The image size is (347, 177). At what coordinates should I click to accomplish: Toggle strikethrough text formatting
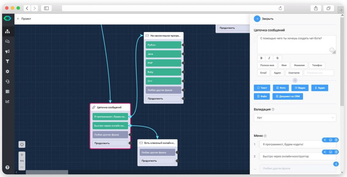[x=277, y=58]
